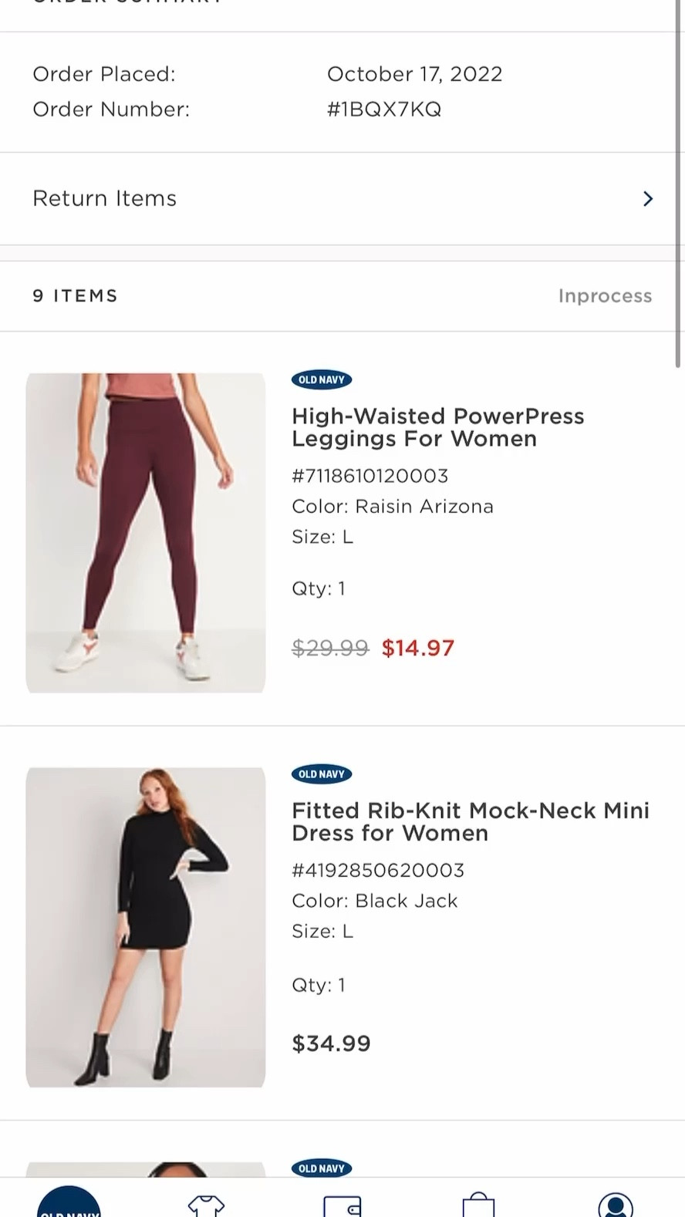Click the Old Navy badge above the leggings

(321, 379)
